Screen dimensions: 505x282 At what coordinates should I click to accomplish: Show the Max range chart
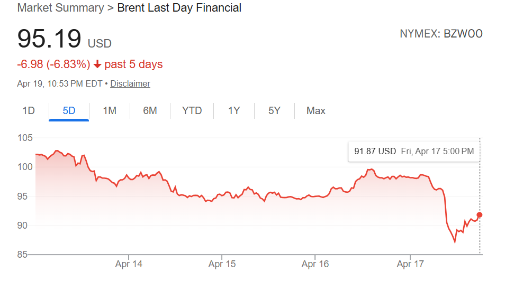point(316,110)
